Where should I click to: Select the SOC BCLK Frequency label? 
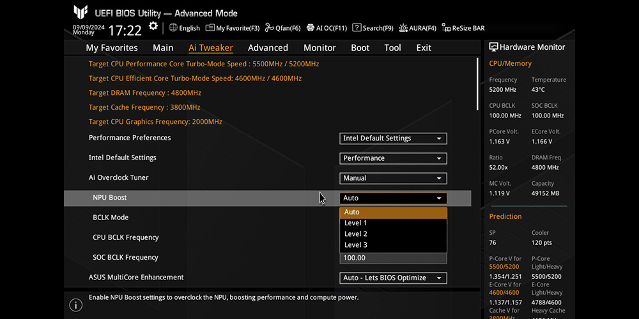(125, 258)
